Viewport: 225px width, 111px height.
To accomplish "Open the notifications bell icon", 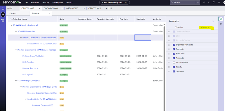I will pos(219,2).
